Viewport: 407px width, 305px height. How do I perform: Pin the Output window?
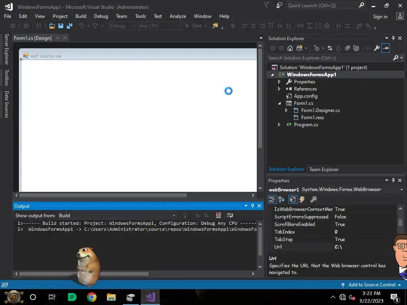pos(252,206)
